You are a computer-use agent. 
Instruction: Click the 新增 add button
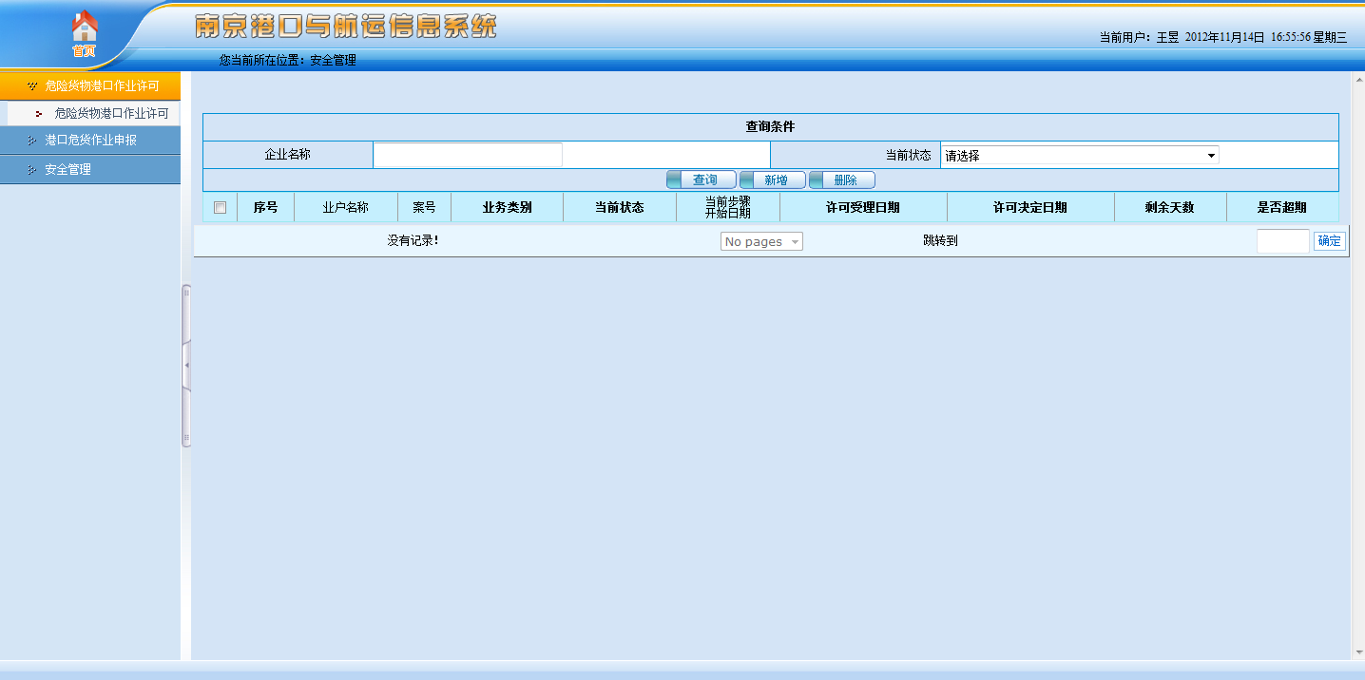tap(774, 180)
